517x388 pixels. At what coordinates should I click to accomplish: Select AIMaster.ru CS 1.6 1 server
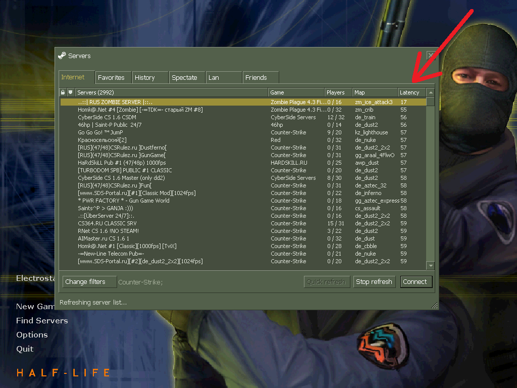[243, 238]
